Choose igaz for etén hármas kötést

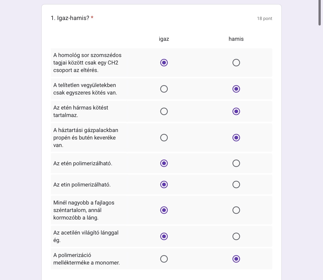(164, 111)
